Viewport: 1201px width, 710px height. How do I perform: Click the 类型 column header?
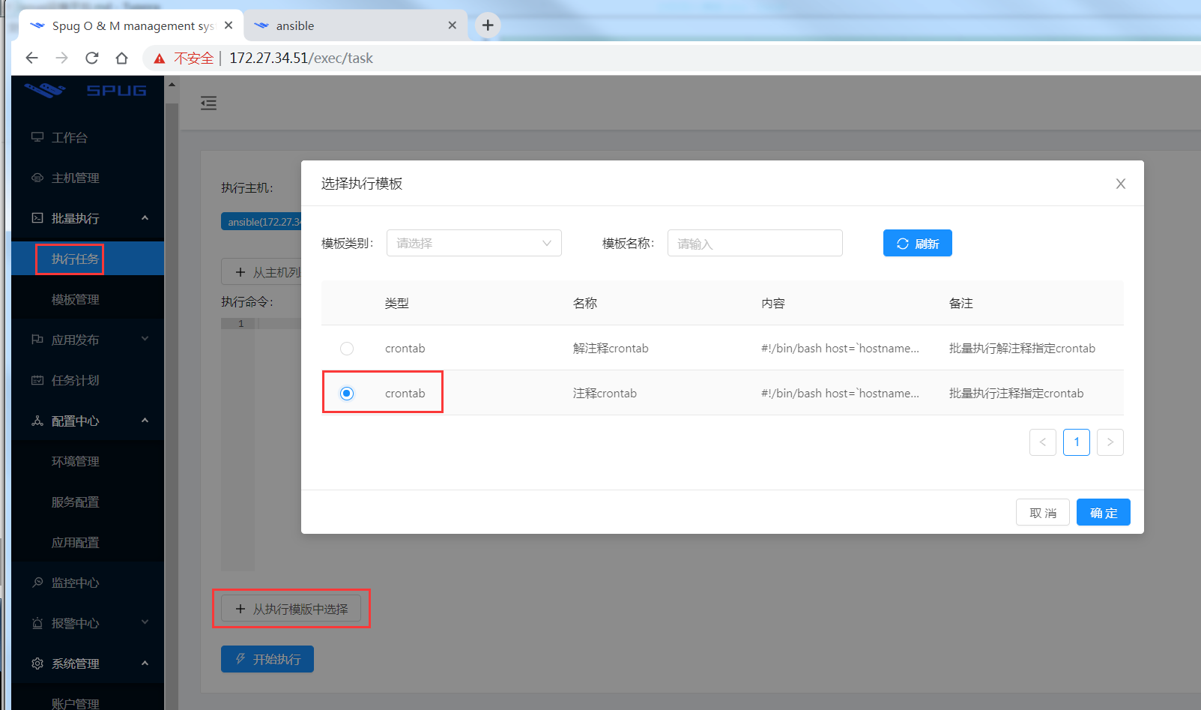pos(397,304)
